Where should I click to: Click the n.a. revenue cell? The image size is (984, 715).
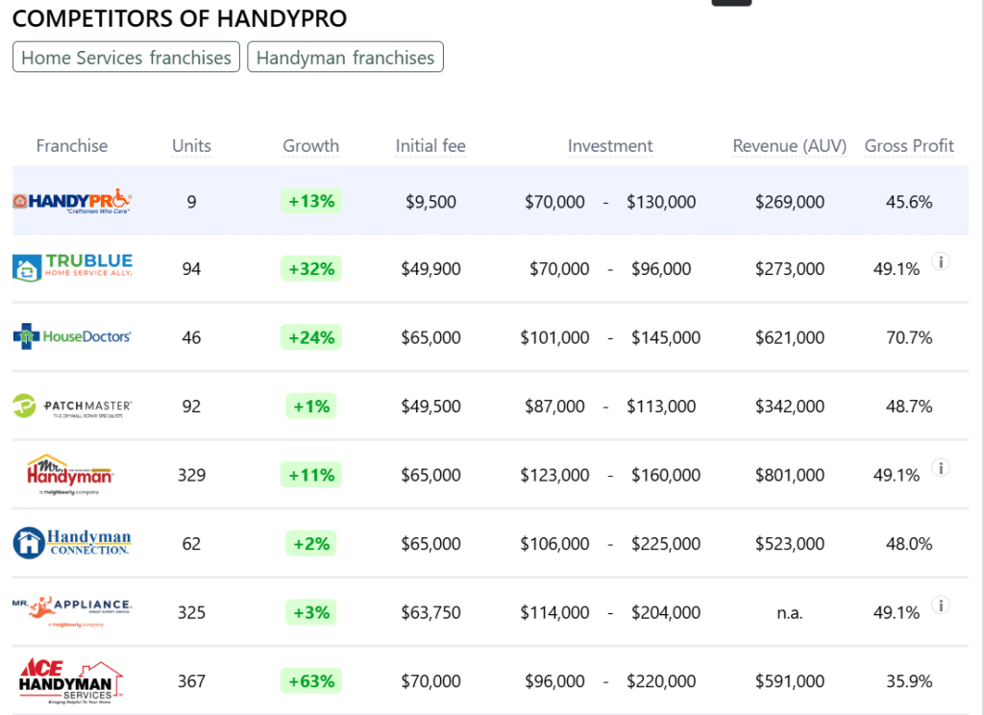click(x=790, y=613)
